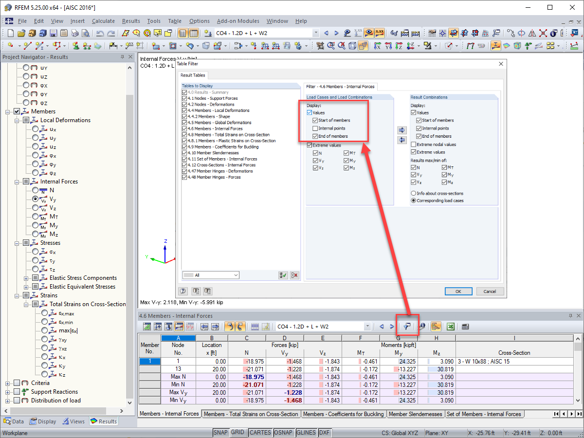This screenshot has height=438, width=584.
Task: Collapse the Internal Forces tree node
Action: (x=17, y=181)
